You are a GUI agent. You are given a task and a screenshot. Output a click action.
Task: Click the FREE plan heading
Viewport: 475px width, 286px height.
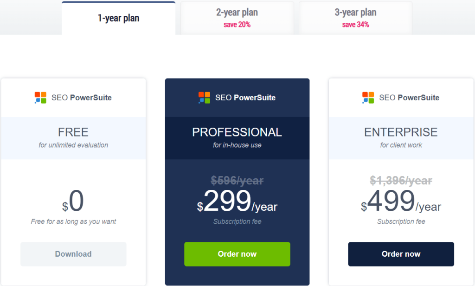tap(73, 132)
